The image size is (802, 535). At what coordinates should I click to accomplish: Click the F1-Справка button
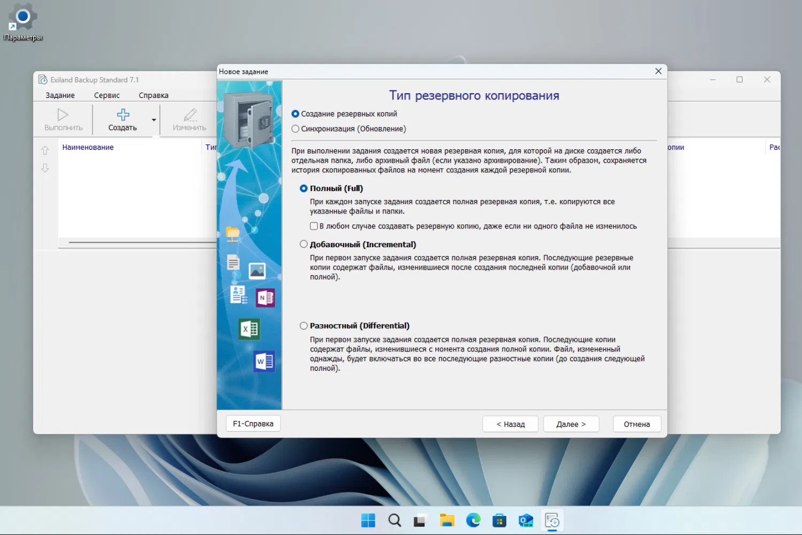click(253, 424)
